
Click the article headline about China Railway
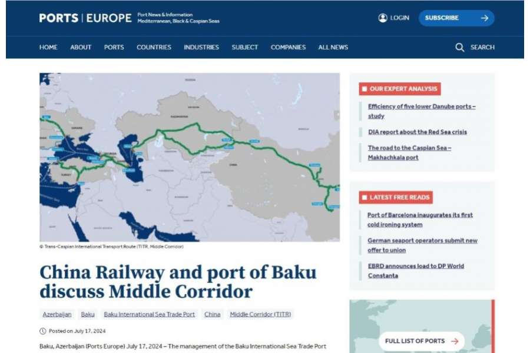178,282
